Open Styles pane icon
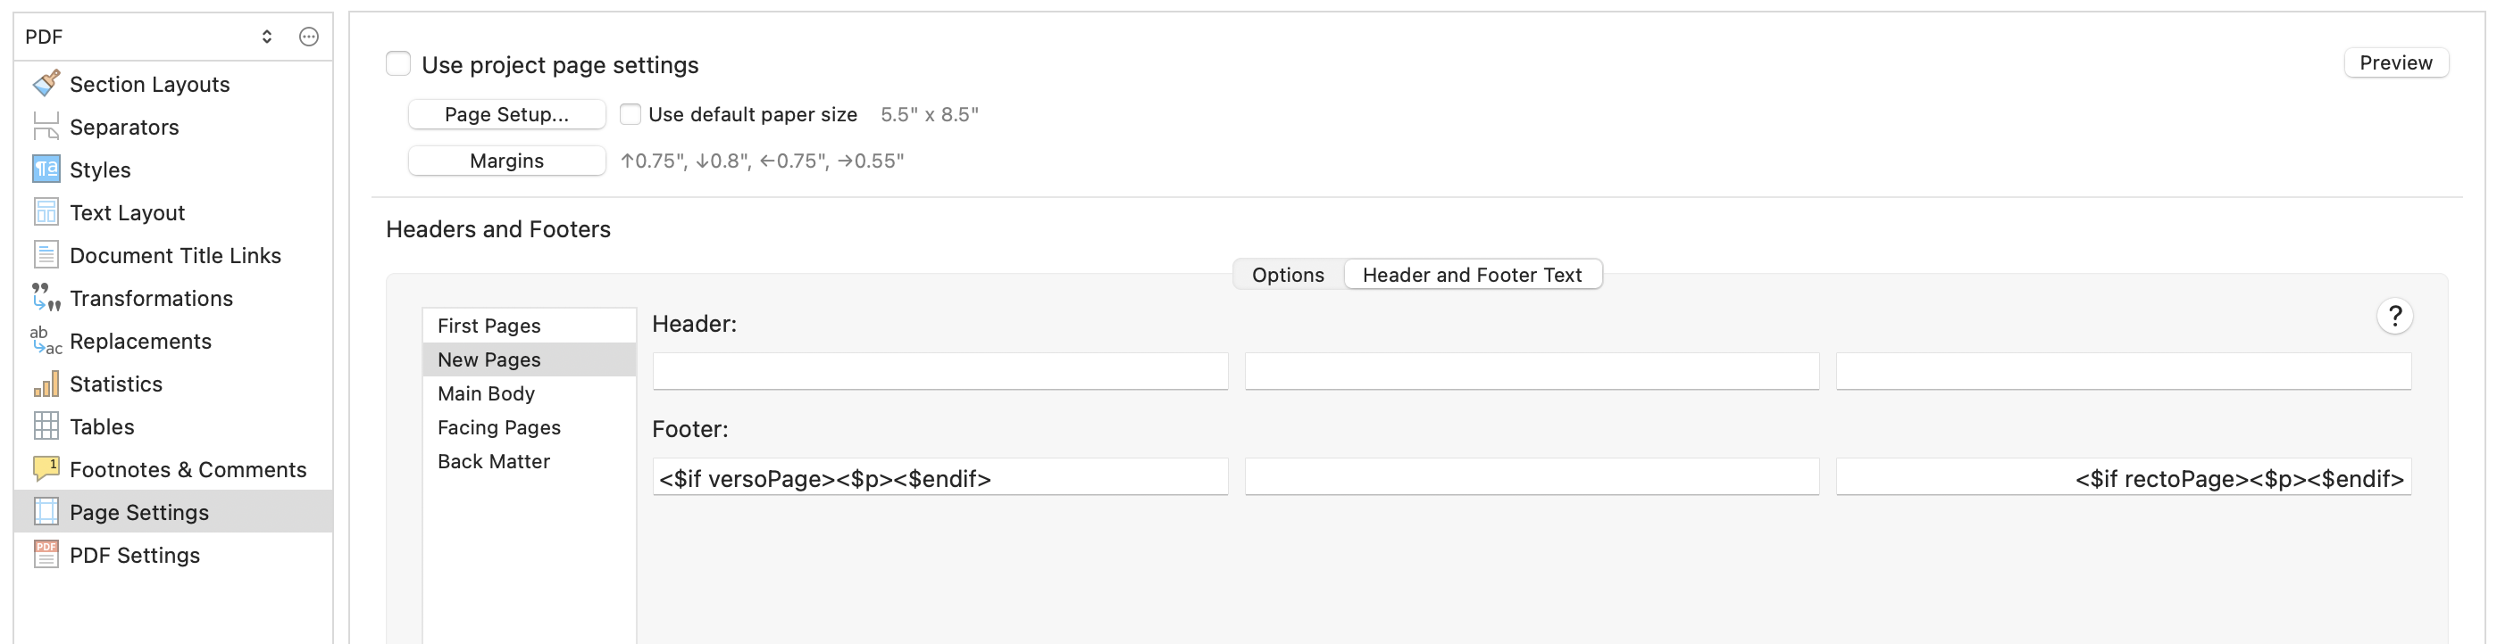This screenshot has width=2497, height=644. coord(46,169)
